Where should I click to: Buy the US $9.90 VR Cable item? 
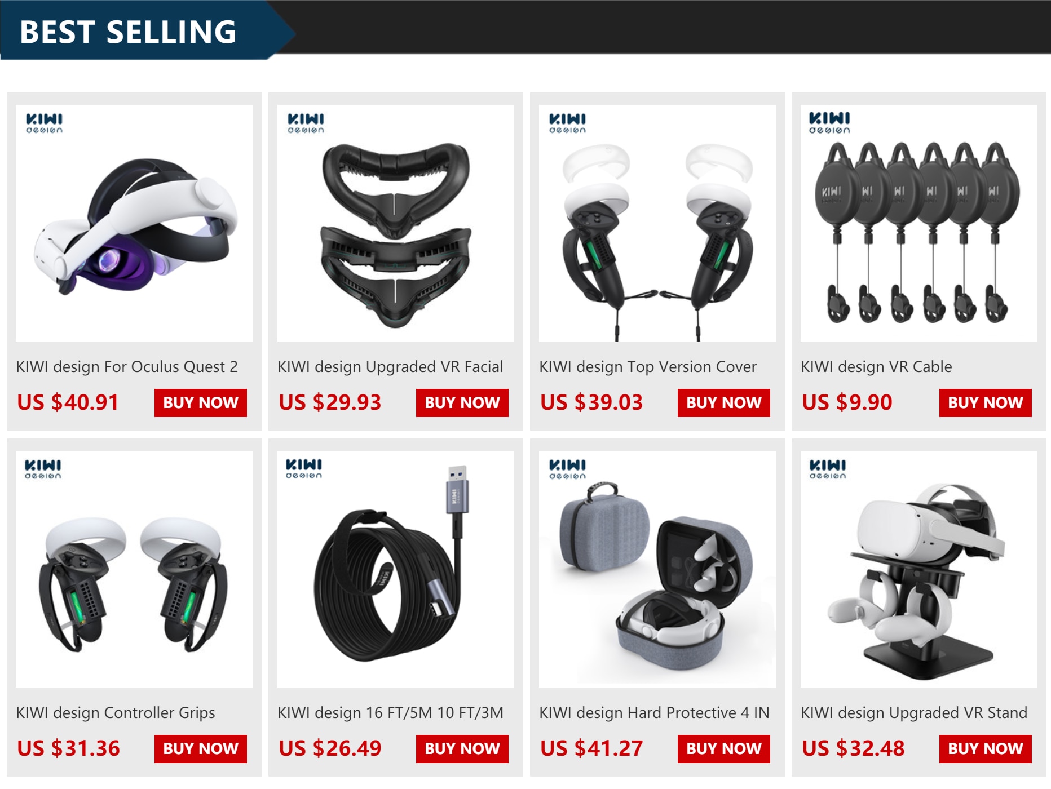coord(986,403)
